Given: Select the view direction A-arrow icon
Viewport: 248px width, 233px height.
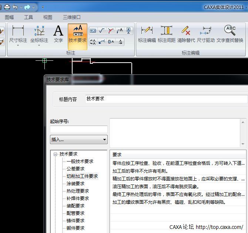Looking at the screenshot, I should click(120, 42).
